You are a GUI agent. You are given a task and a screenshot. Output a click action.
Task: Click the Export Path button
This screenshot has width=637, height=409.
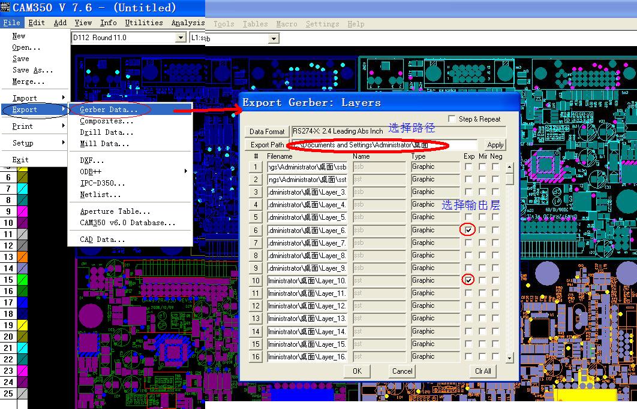tap(267, 145)
